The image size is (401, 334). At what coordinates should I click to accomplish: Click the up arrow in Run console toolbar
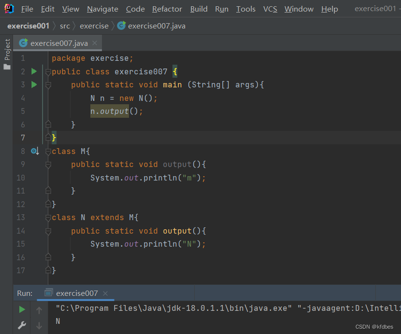[39, 310]
